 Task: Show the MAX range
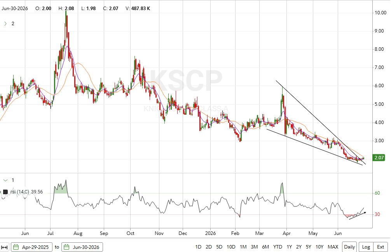tap(333, 247)
